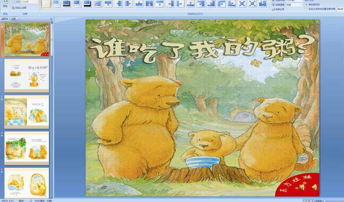The height and width of the screenshot is (202, 344).
Task: Click the slide count '幻灯片 1/17' in status bar
Action: [x=7, y=201]
